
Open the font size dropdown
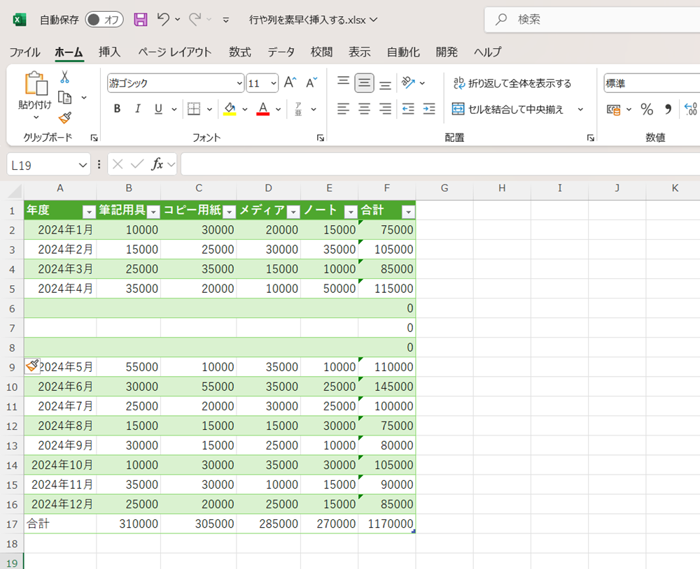273,83
